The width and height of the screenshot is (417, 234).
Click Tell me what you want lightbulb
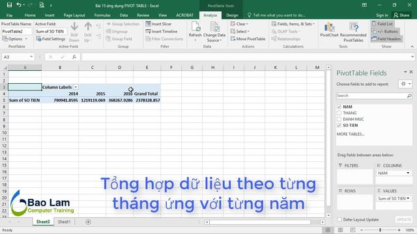coord(249,15)
